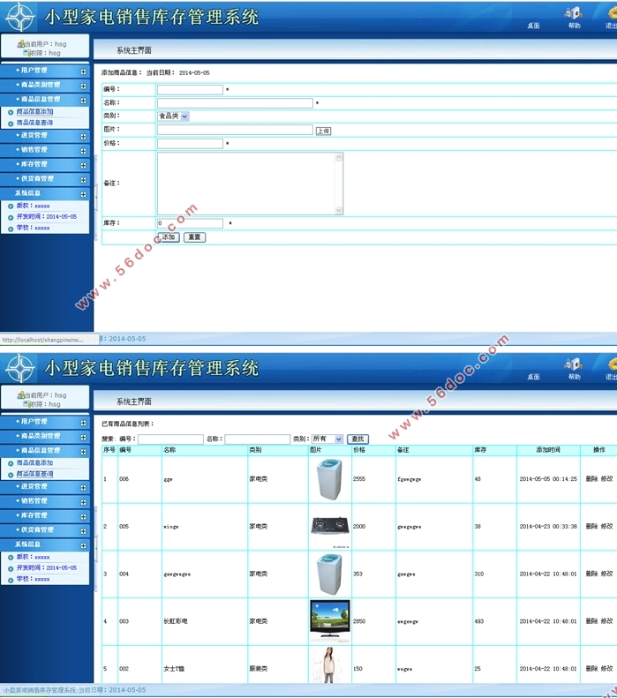Image resolution: width=617 pixels, height=698 pixels.
Task: Click the 帮助 help icon in the upper screen header
Action: click(575, 15)
